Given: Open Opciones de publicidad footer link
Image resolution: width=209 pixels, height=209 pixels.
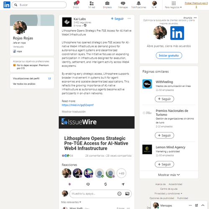Looking at the screenshot, I should 162,198.
